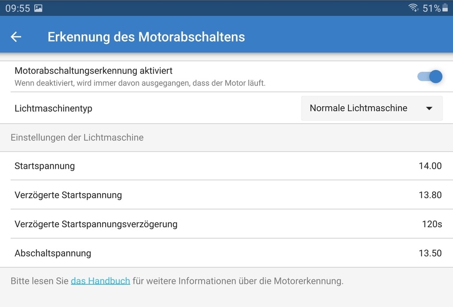Open the das Handbuch link
The height and width of the screenshot is (307, 453).
click(100, 281)
